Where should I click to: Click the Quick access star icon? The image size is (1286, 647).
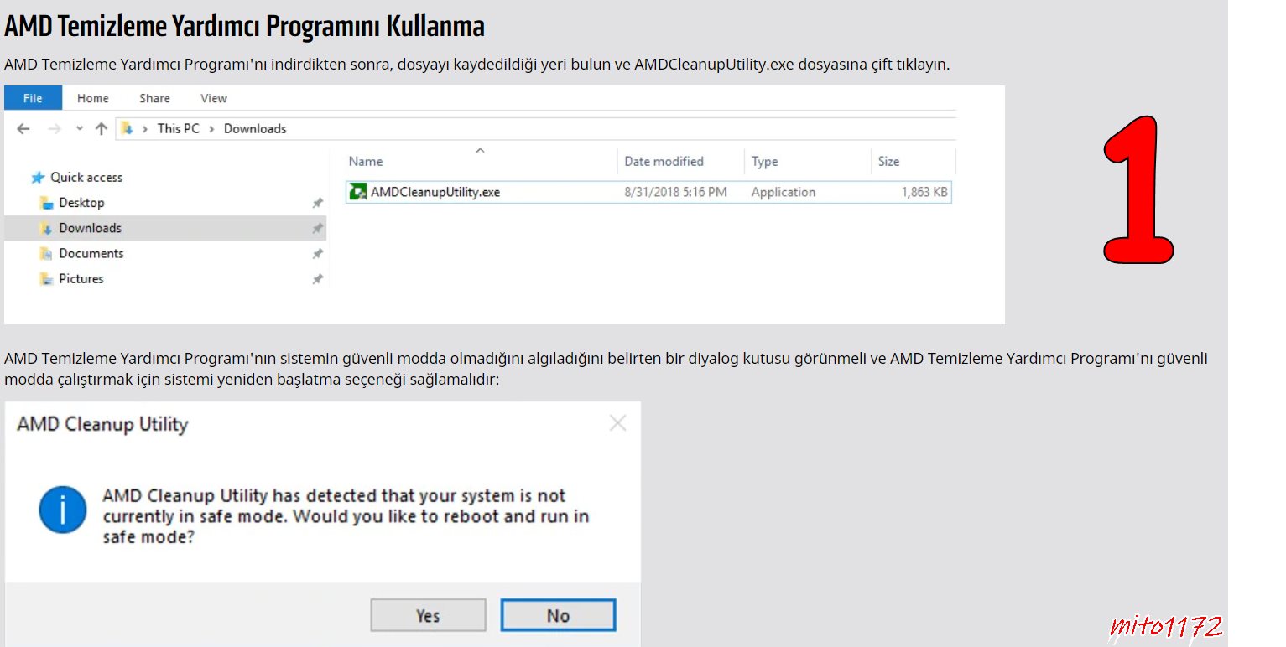[38, 178]
